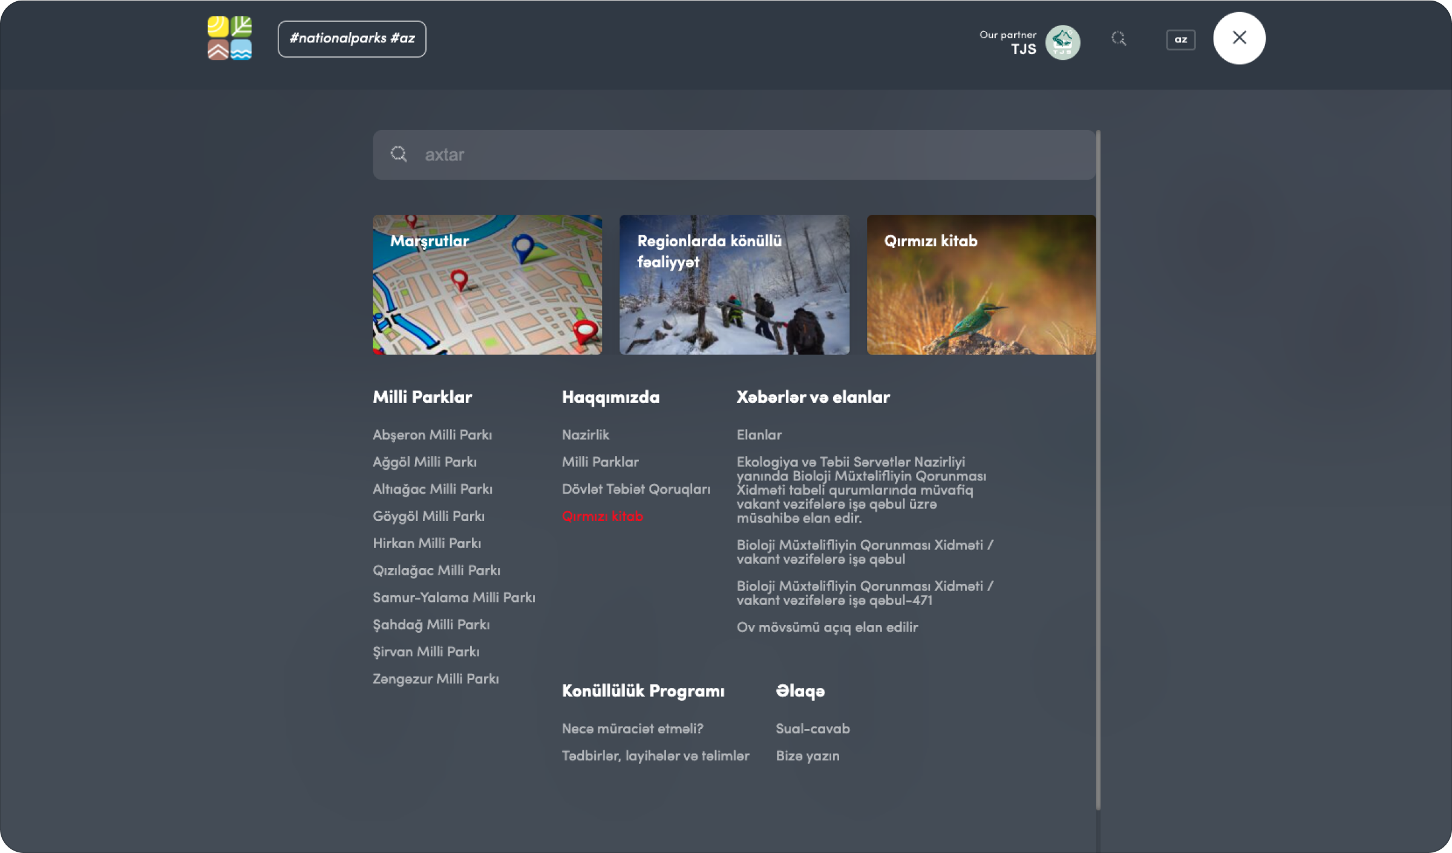Close the menu with X button
The image size is (1452, 853).
click(1238, 38)
